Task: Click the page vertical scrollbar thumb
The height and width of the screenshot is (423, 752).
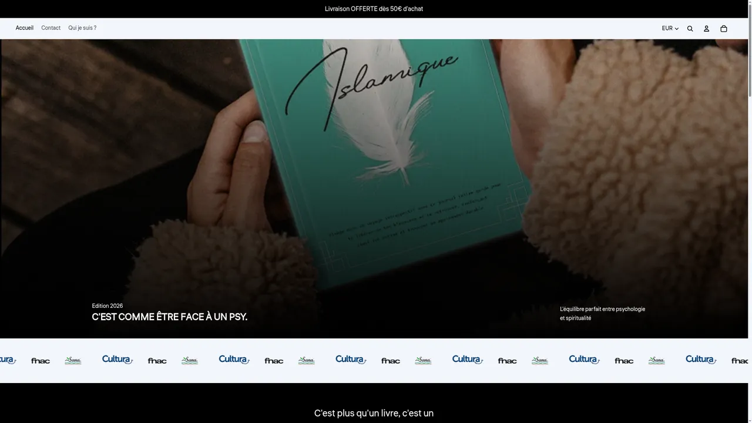Action: [750, 50]
